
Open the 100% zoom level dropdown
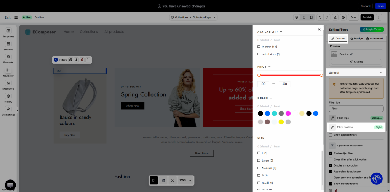coord(185,181)
